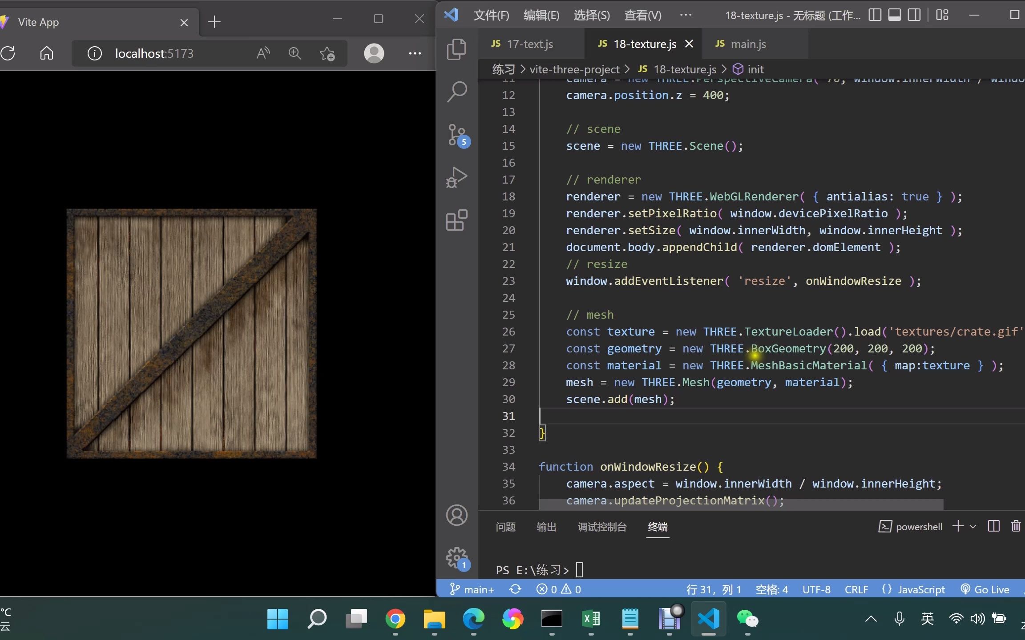Viewport: 1025px width, 640px height.
Task: Open the Manage gear settings icon
Action: [456, 557]
